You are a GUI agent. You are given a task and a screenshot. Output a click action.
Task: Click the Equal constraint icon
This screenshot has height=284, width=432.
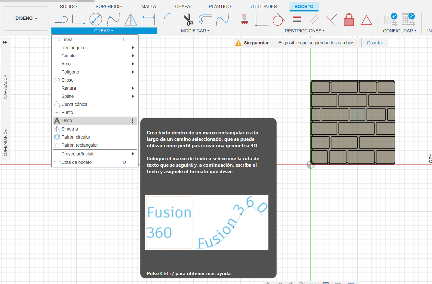297,19
